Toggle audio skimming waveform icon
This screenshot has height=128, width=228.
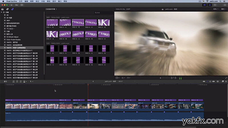coord(207,82)
